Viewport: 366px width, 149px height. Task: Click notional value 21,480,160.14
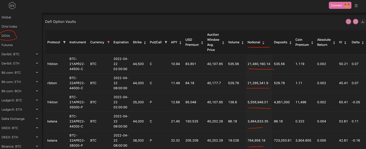[259, 64]
